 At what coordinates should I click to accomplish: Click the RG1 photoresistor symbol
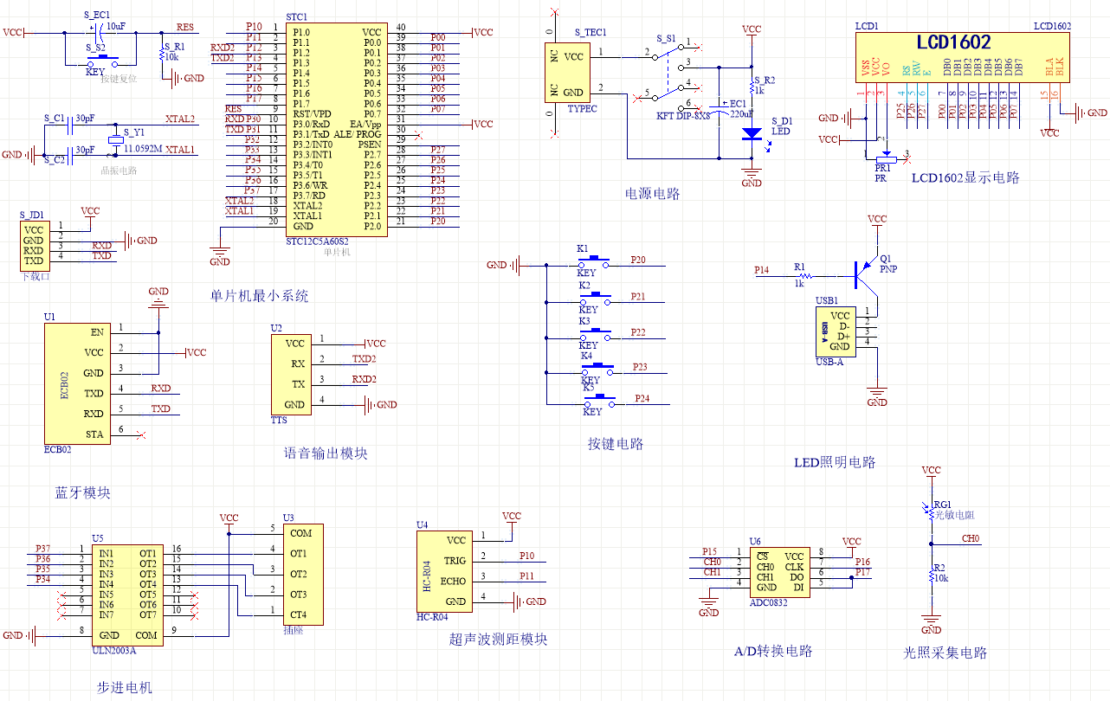point(931,512)
